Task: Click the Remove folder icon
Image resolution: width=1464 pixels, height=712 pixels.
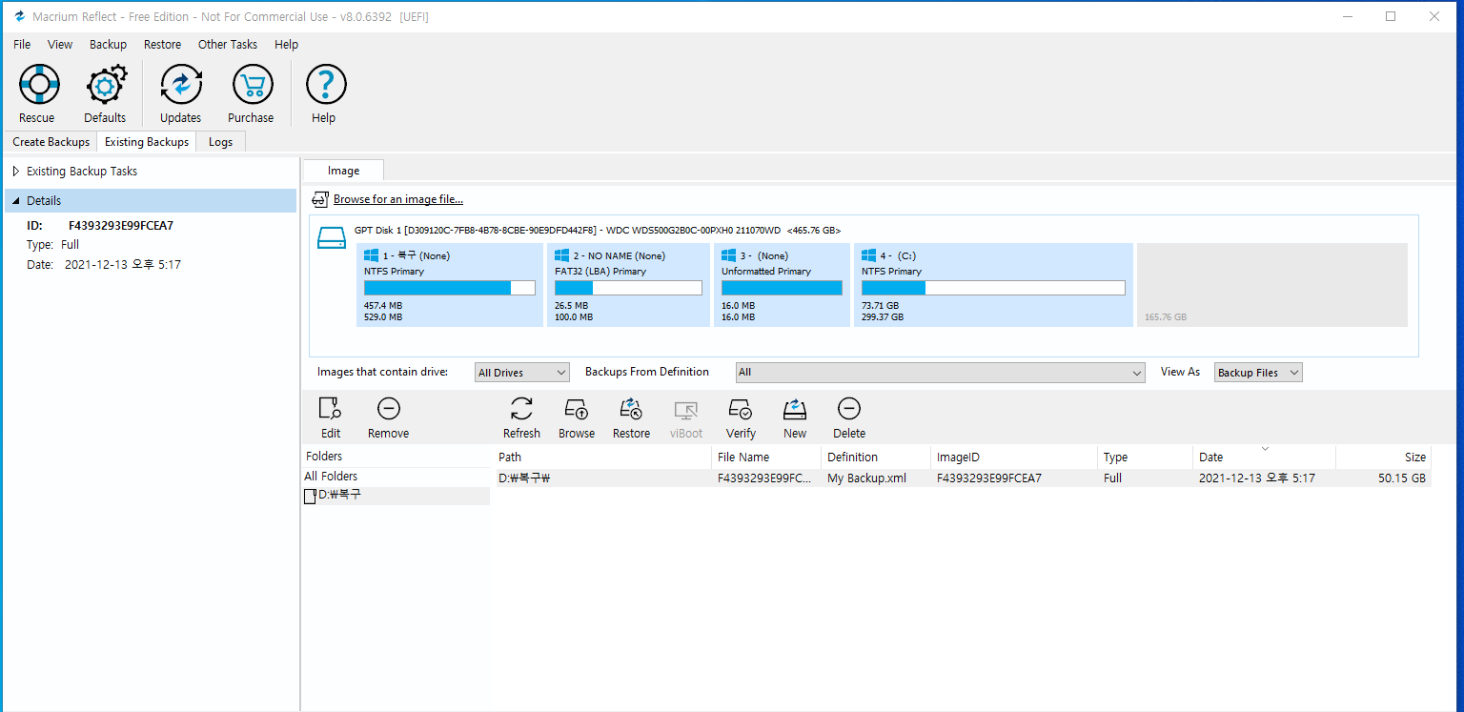Action: point(388,410)
